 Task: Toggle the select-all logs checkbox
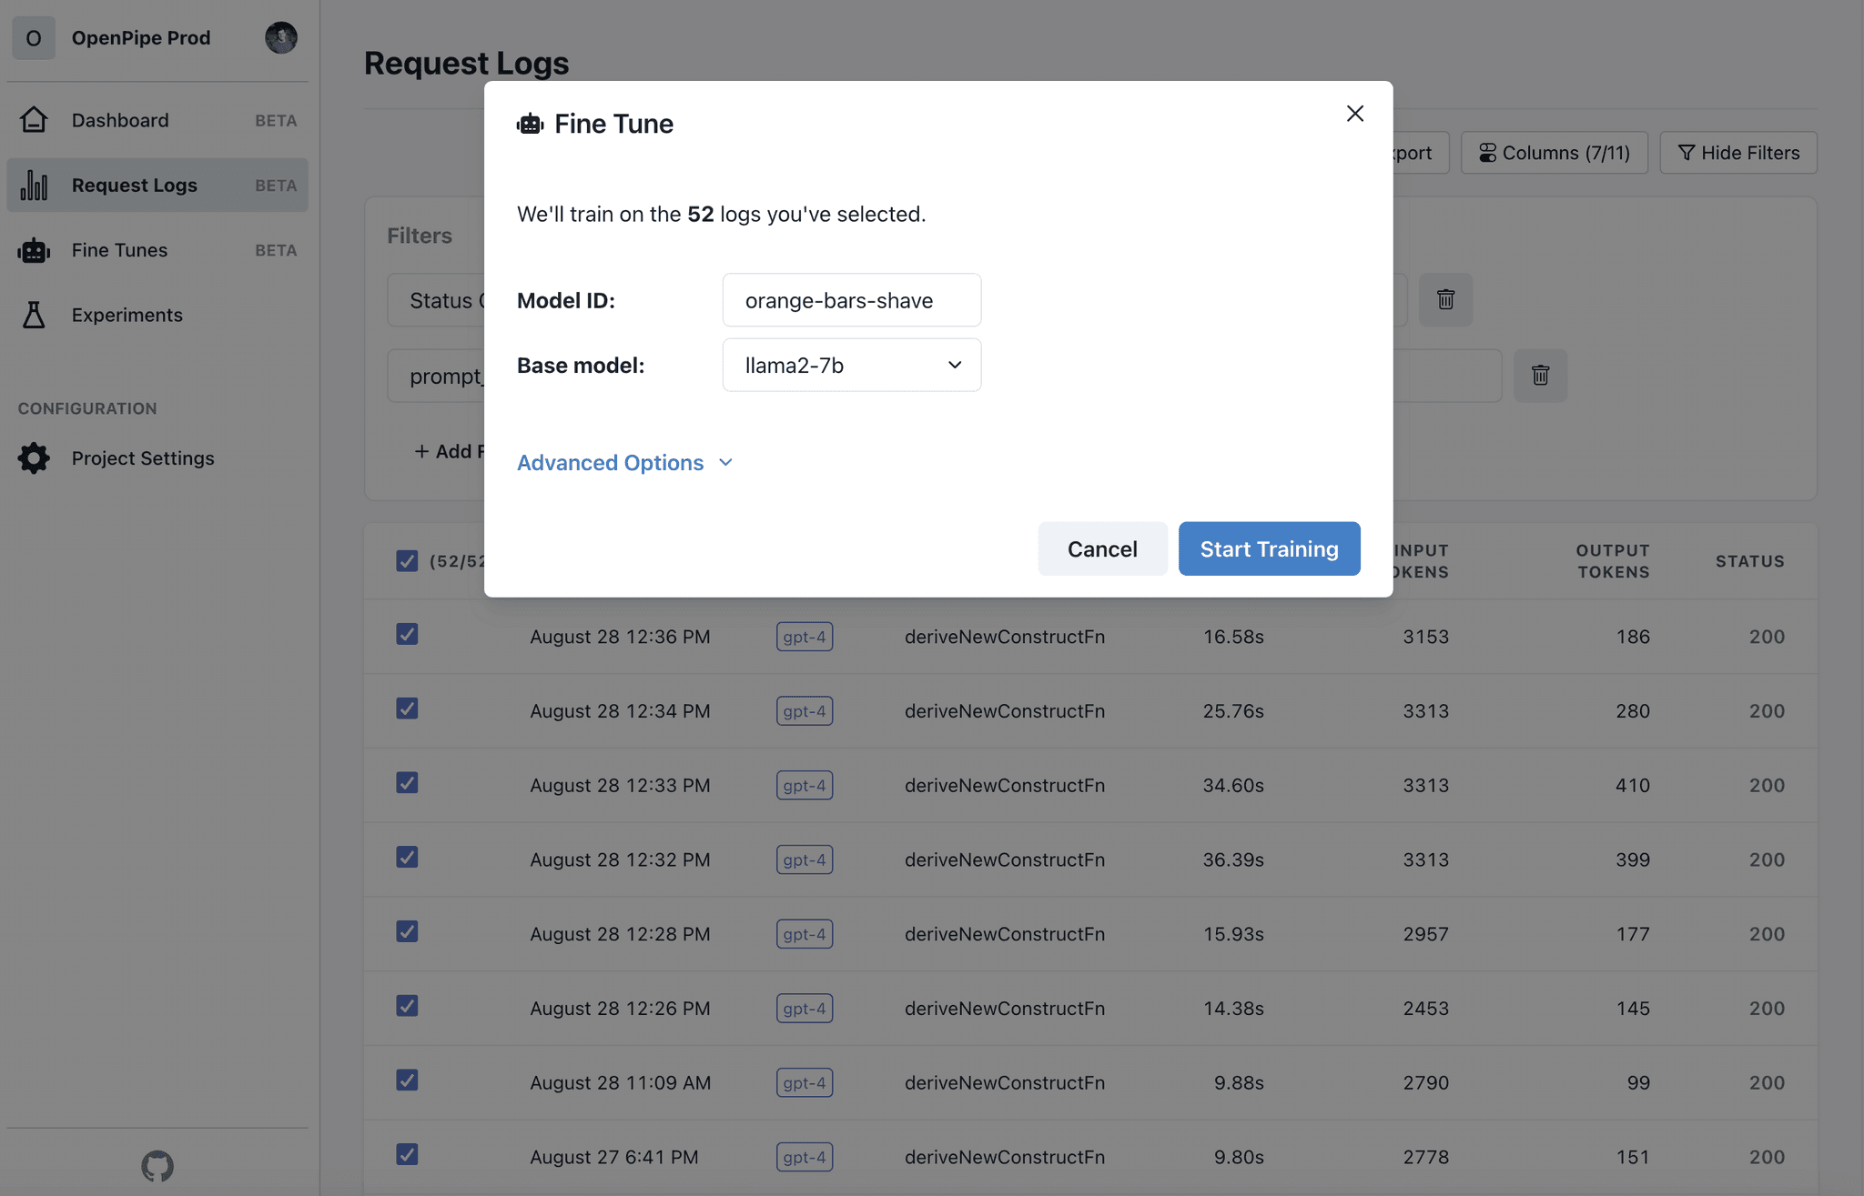coord(407,561)
